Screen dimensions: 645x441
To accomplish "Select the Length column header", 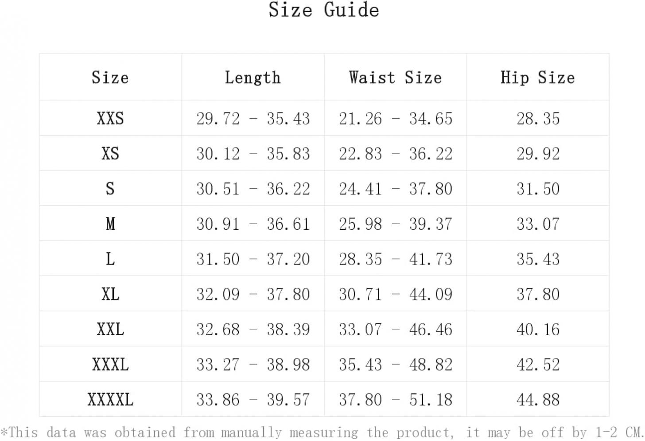I will click(x=253, y=77).
